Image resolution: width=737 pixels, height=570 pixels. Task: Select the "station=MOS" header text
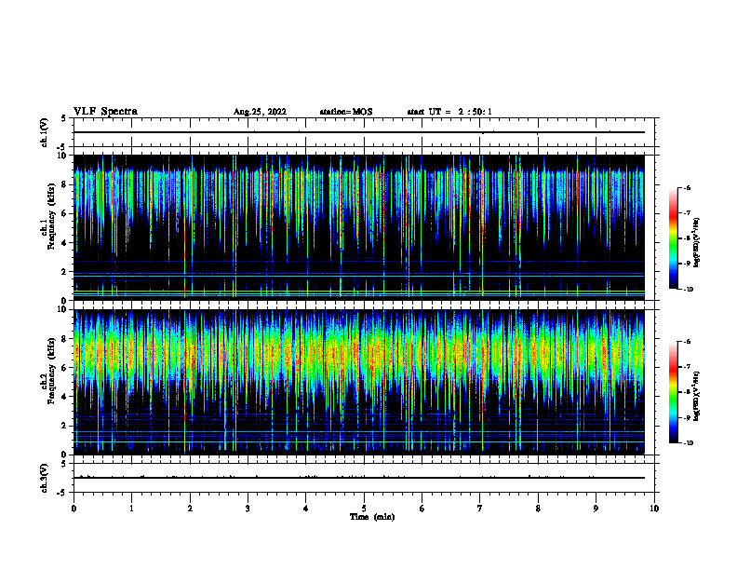coord(346,112)
